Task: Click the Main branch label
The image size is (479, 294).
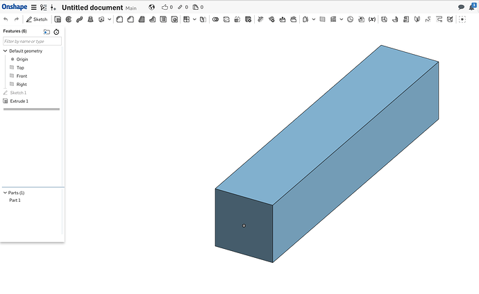Action: click(x=131, y=8)
